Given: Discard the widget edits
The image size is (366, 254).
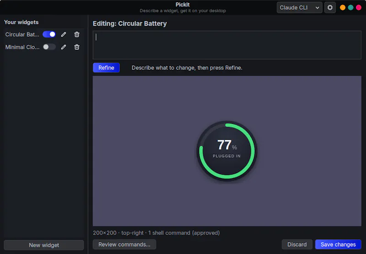Looking at the screenshot, I should [297, 244].
